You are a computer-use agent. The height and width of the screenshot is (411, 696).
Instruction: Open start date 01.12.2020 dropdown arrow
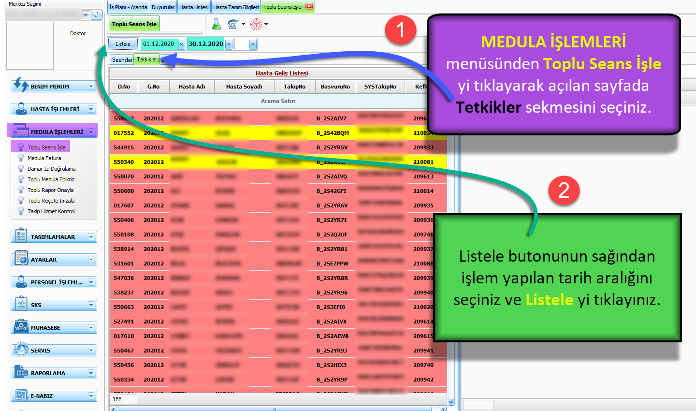pyautogui.click(x=182, y=44)
